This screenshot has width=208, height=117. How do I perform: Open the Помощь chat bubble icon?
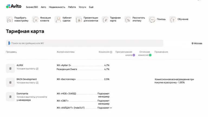pos(152,19)
